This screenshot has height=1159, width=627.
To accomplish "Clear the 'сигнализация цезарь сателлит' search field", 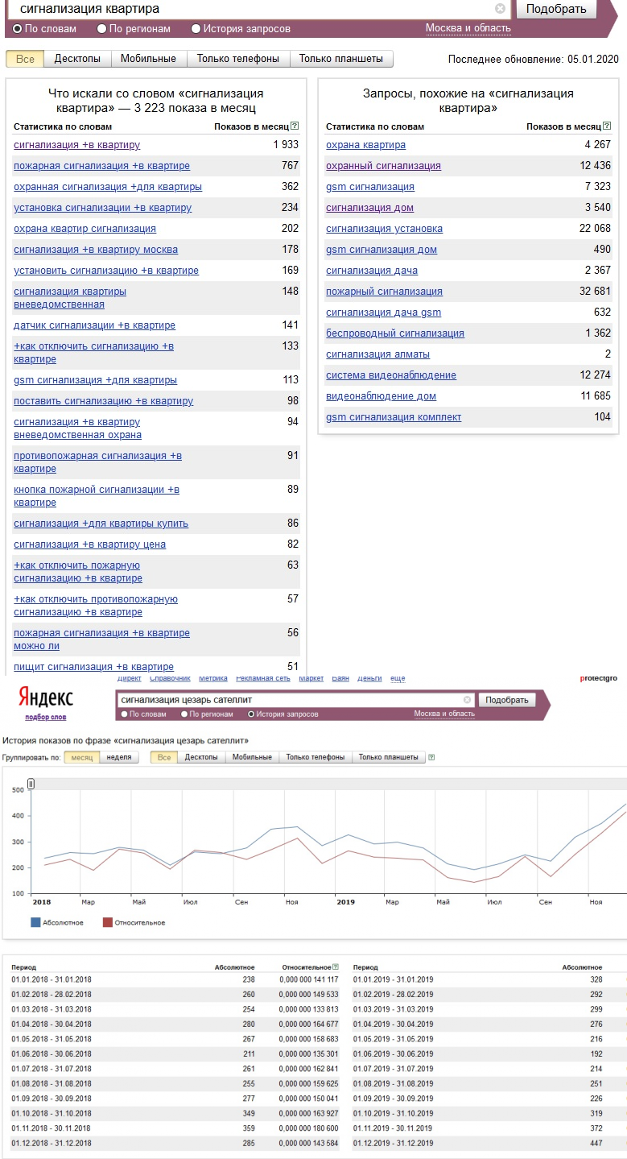I will pyautogui.click(x=467, y=700).
